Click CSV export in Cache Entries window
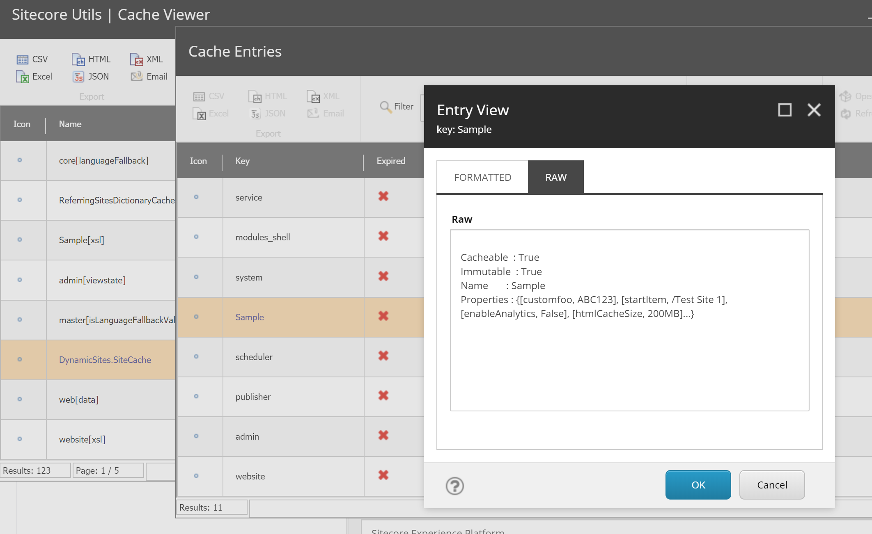This screenshot has height=534, width=872. click(209, 96)
